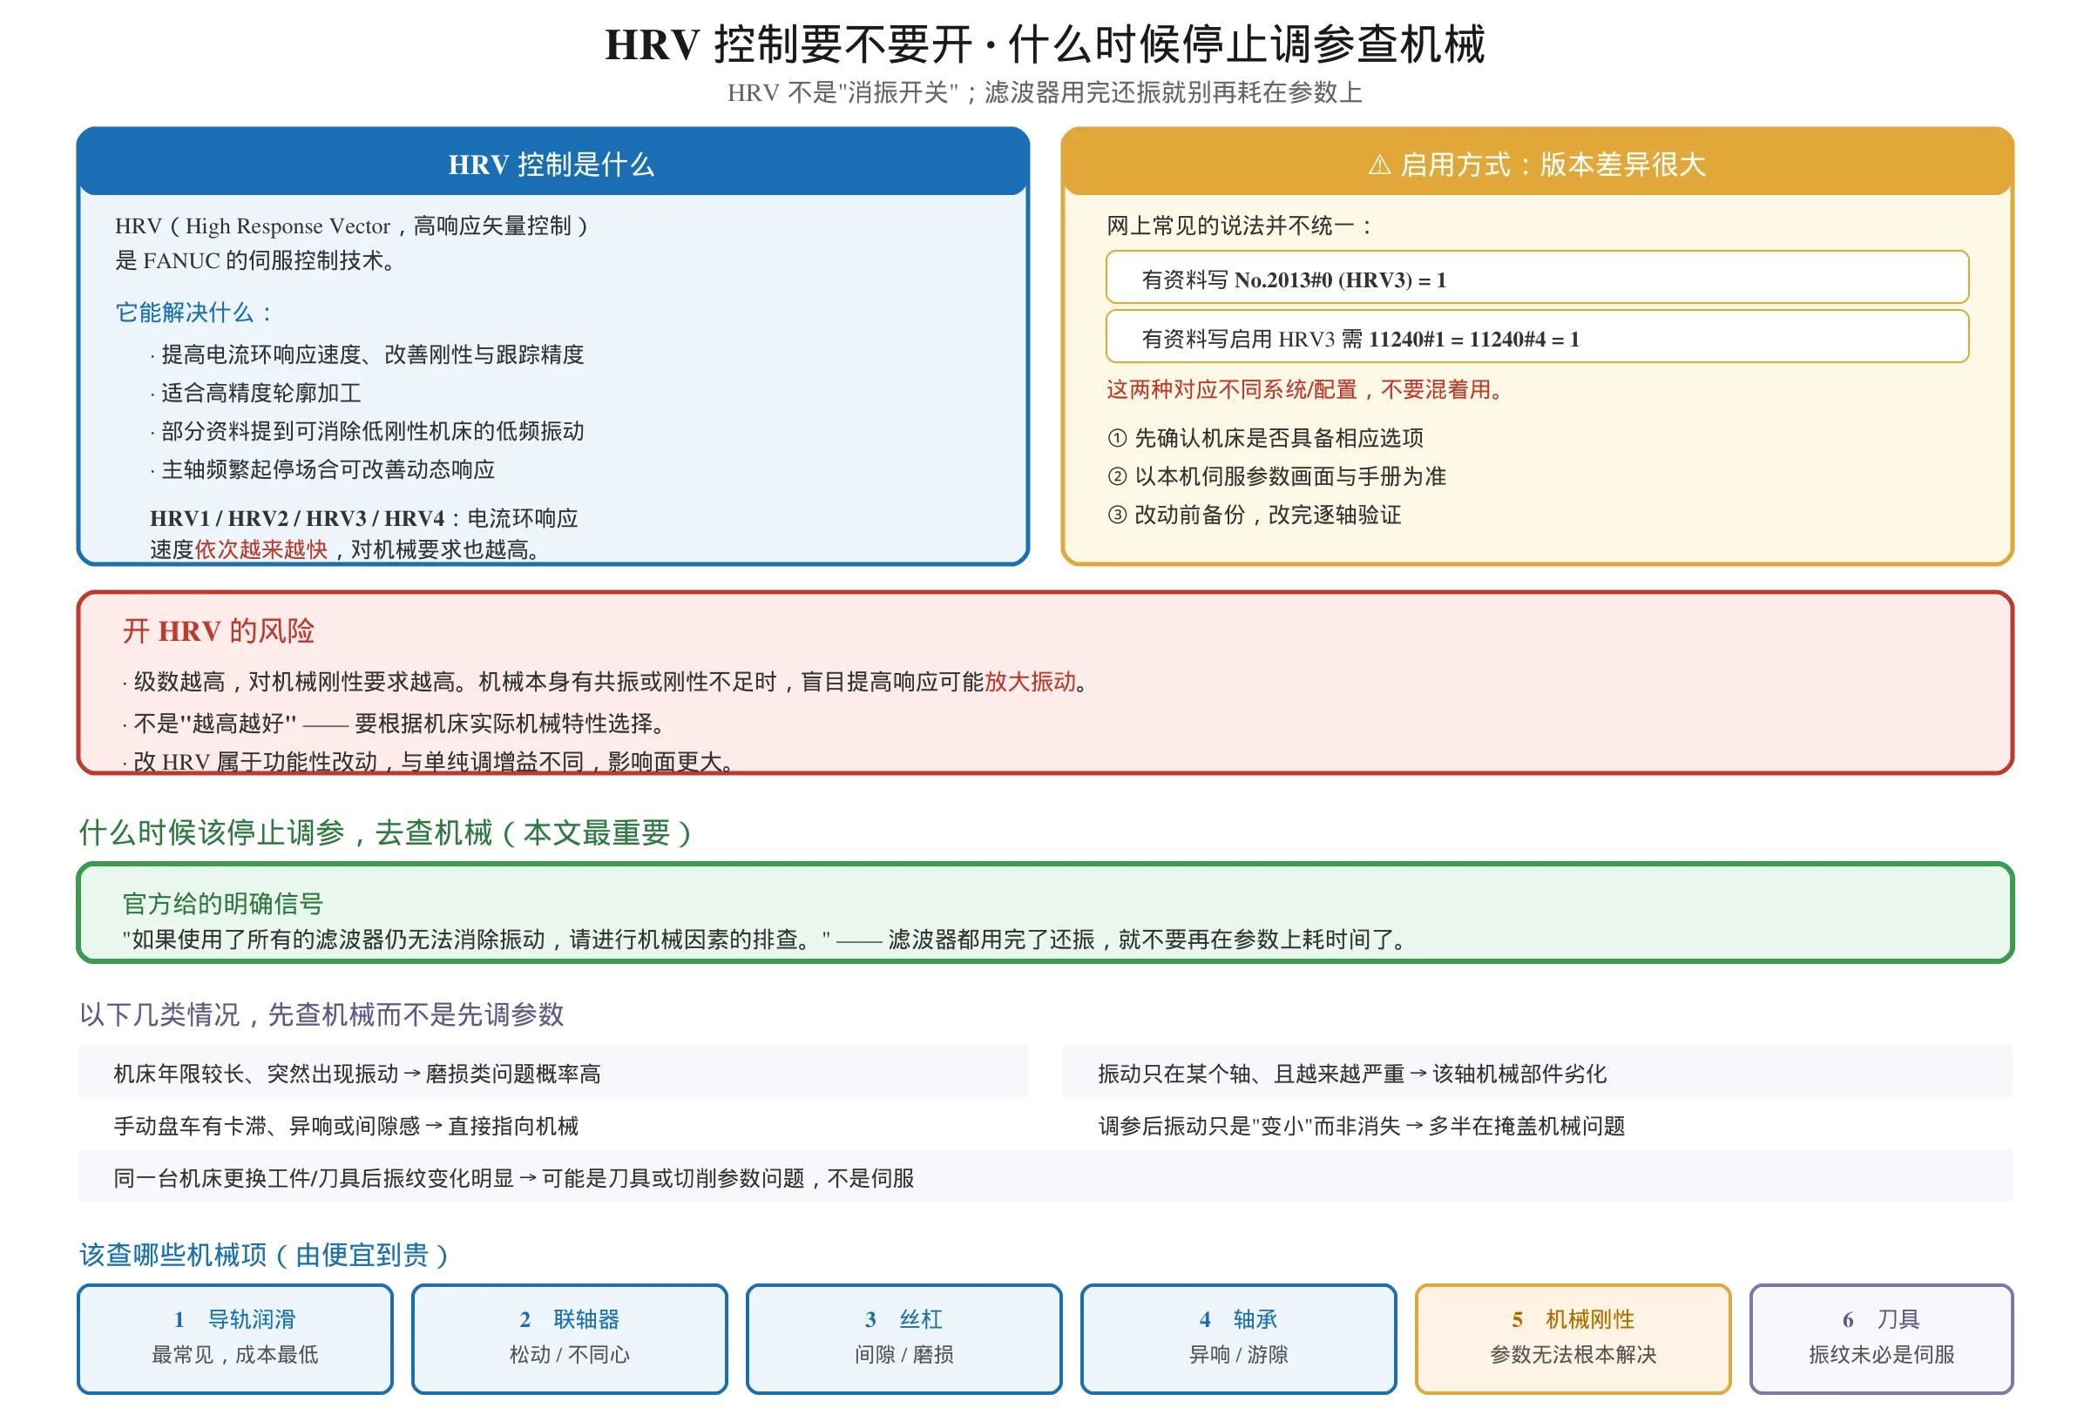Screen dimensions: 2091x1428
Task: Click step ③ '改动前备份，改完逐轴验证'
Action: pyautogui.click(x=1254, y=515)
